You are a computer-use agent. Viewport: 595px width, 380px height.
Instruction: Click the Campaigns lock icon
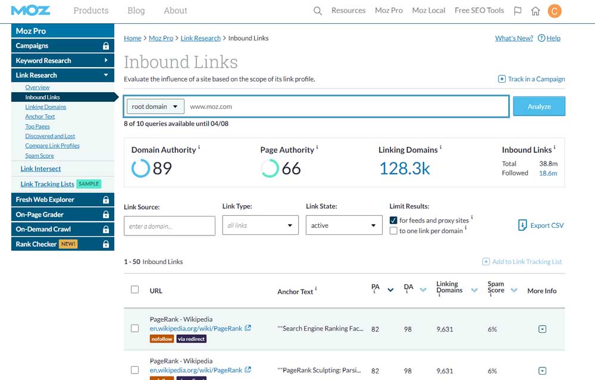click(x=106, y=46)
